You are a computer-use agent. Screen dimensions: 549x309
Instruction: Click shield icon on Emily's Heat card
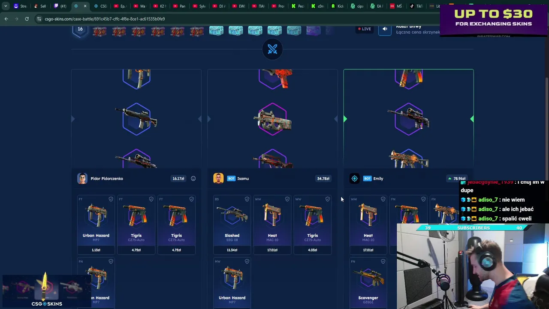pos(383,199)
